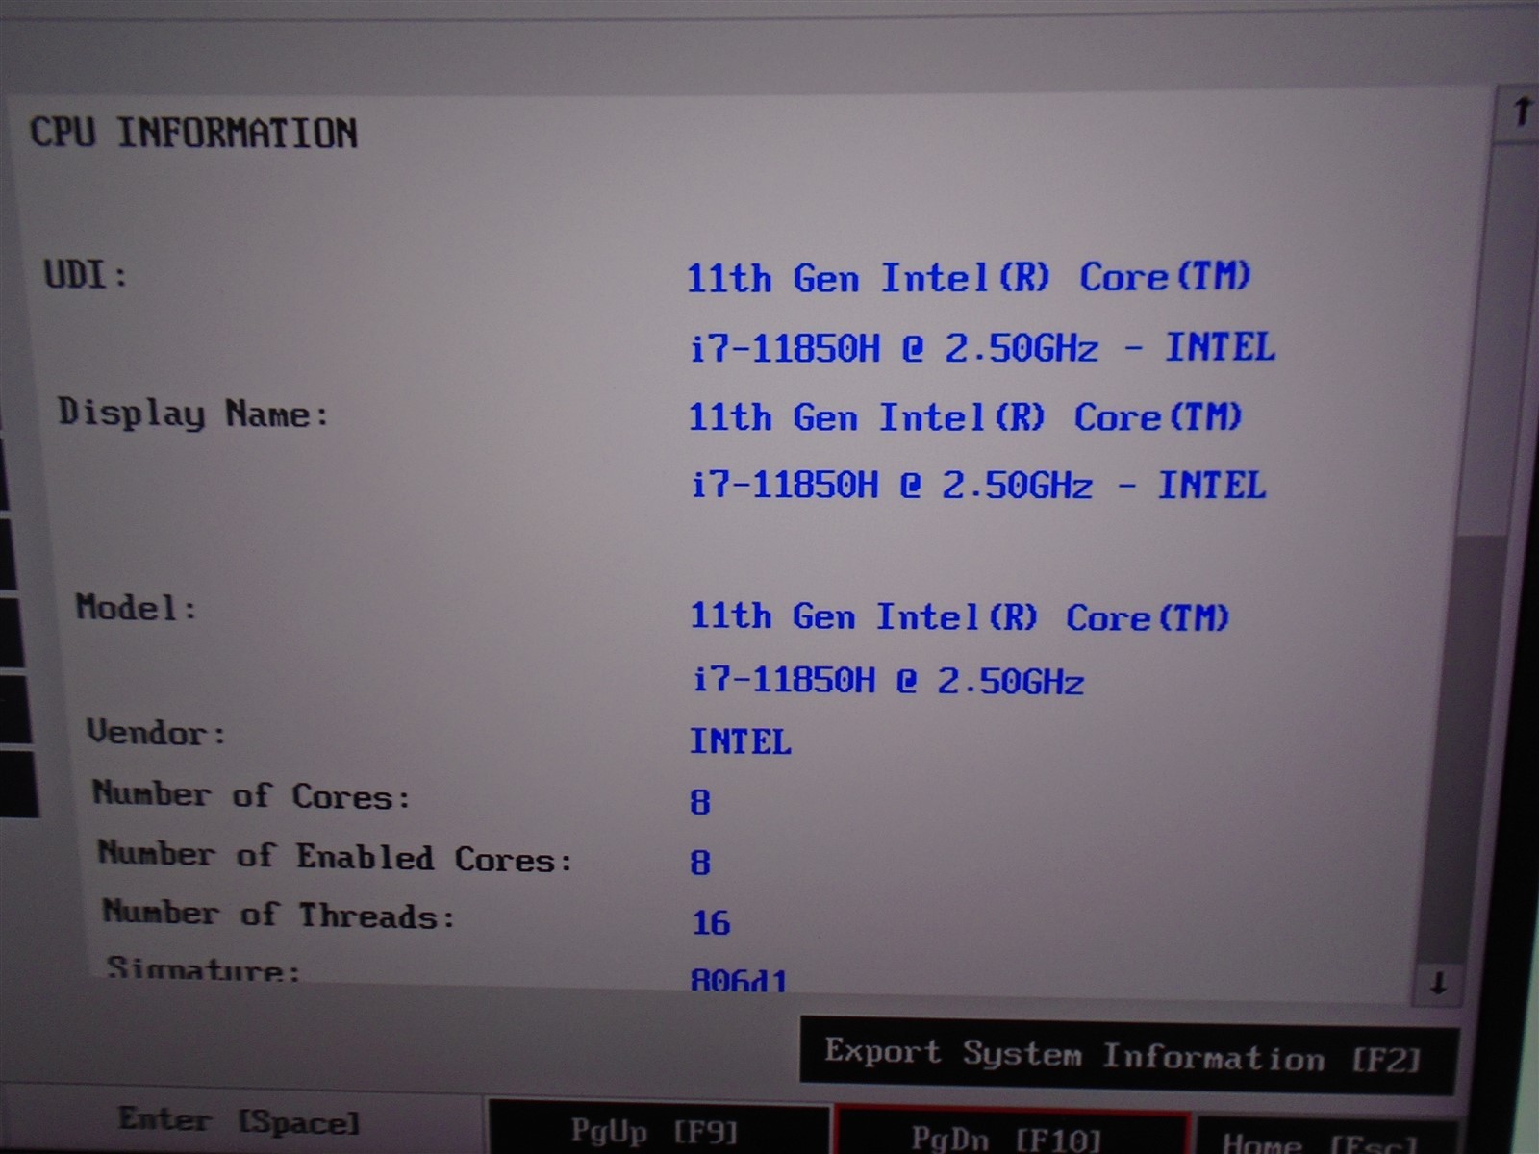Select the Model: label
1539x1154 pixels.
pos(137,608)
